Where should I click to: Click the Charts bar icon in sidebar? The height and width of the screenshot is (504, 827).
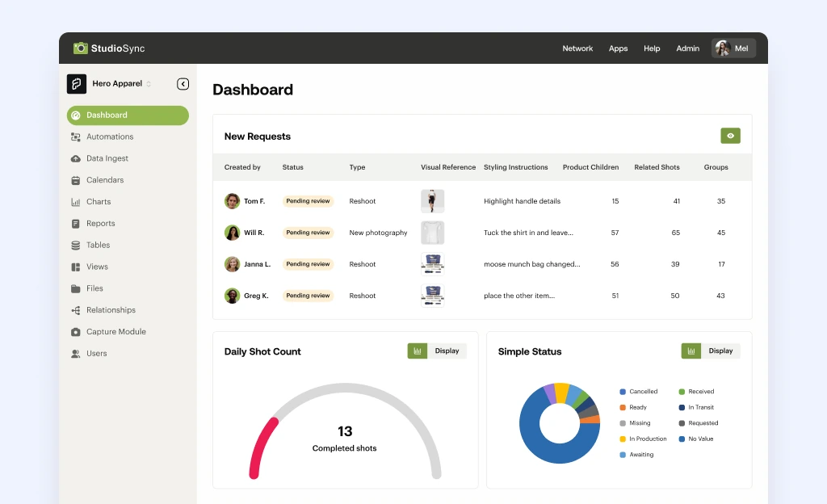point(76,202)
